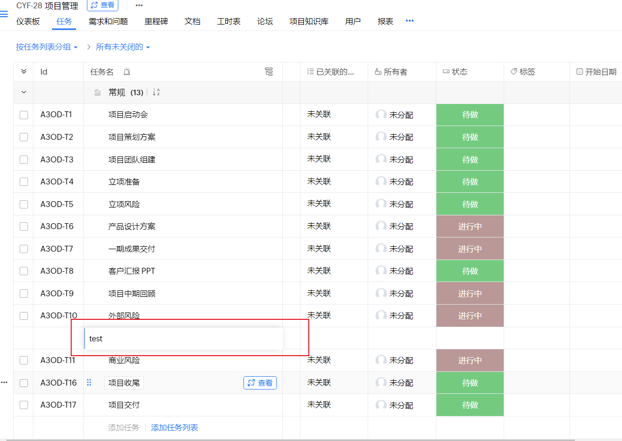The image size is (622, 441).
Task: Open the 待做 status for 项目收尾
Action: pyautogui.click(x=470, y=383)
